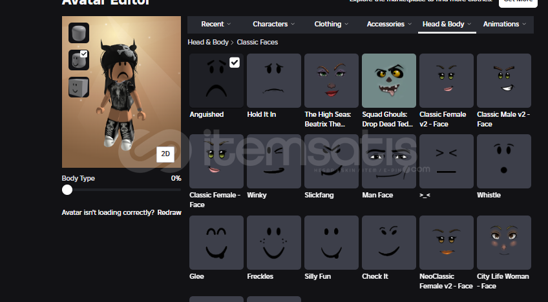Viewport: 548px width, 302px height.
Task: Open the Head & Body dropdown tab
Action: [x=447, y=24]
